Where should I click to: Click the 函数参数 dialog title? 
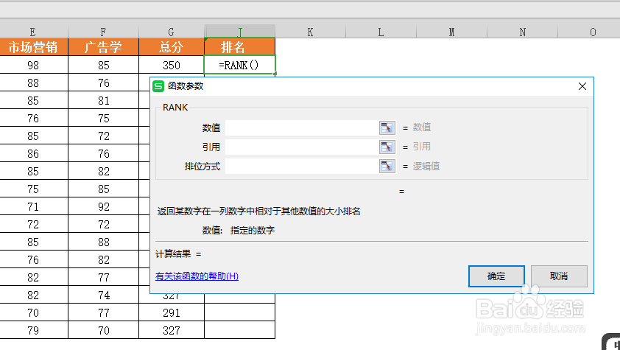point(186,86)
